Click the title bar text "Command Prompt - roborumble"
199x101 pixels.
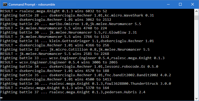click(x=32, y=5)
